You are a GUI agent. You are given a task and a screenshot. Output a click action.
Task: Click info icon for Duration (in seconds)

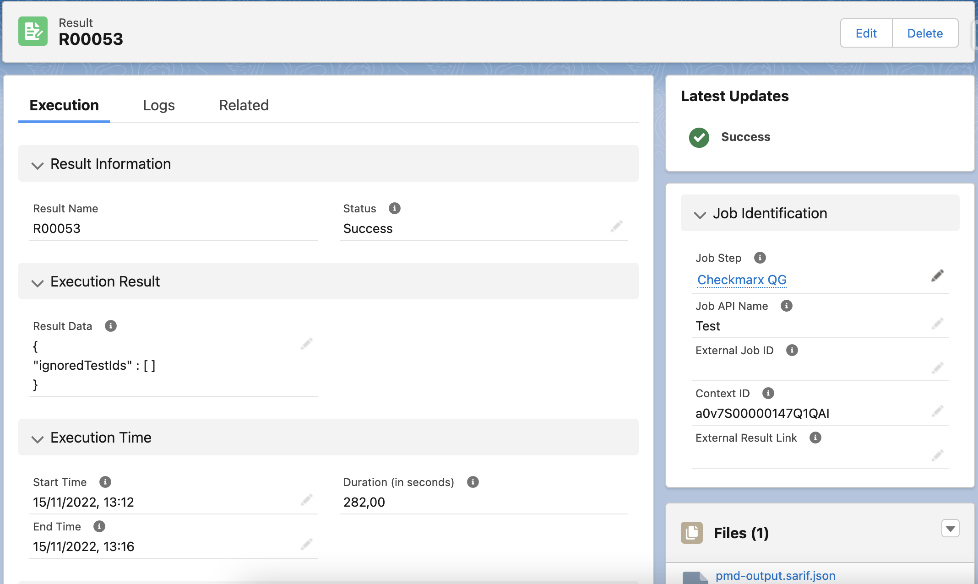[x=473, y=482]
